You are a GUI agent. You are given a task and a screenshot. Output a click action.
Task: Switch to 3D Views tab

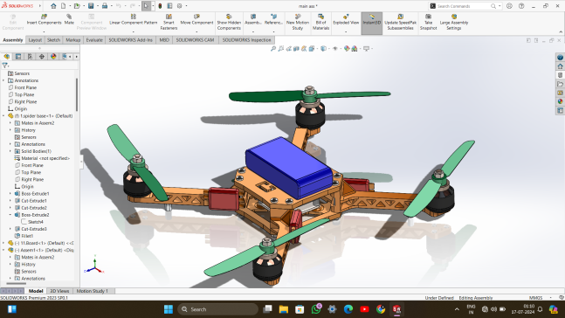click(x=59, y=291)
